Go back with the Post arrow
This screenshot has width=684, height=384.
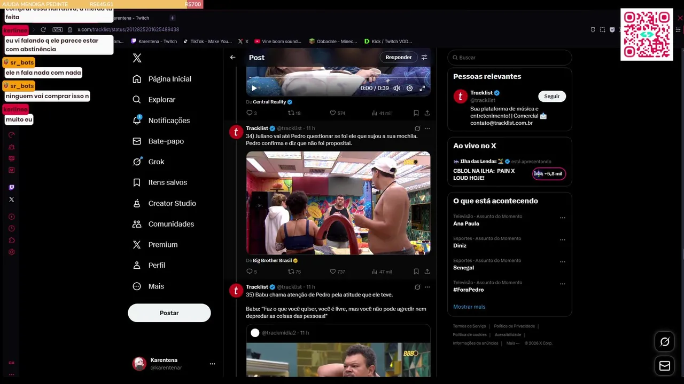[232, 57]
